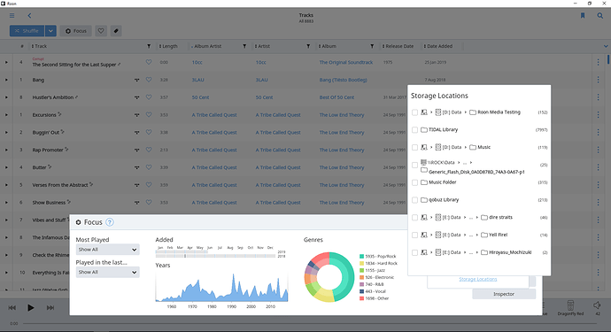Check the qobuz Library storage location
611x332 pixels.
pos(414,200)
